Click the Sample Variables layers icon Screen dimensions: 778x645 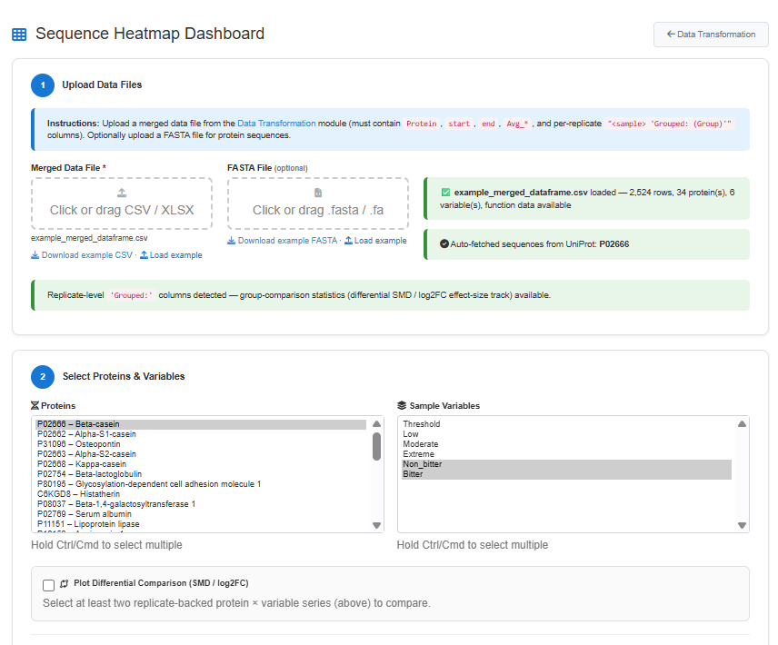(402, 405)
